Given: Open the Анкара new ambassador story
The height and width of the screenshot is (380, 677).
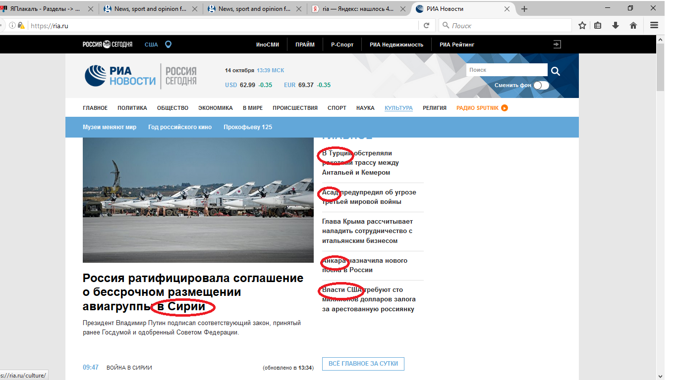Looking at the screenshot, I should (365, 265).
